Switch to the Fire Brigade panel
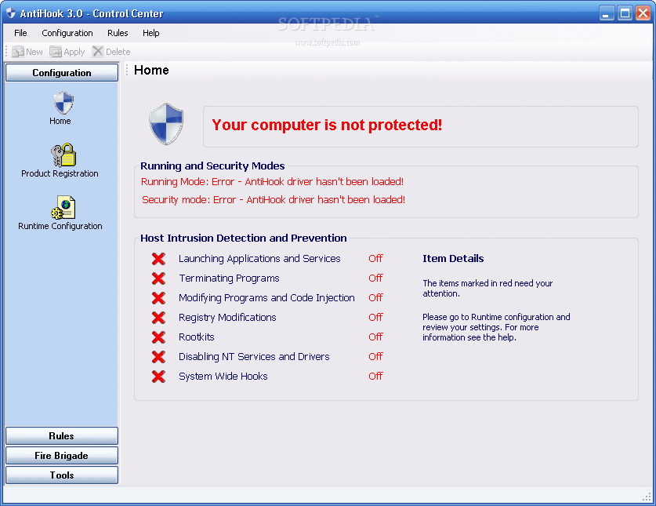 coord(62,455)
